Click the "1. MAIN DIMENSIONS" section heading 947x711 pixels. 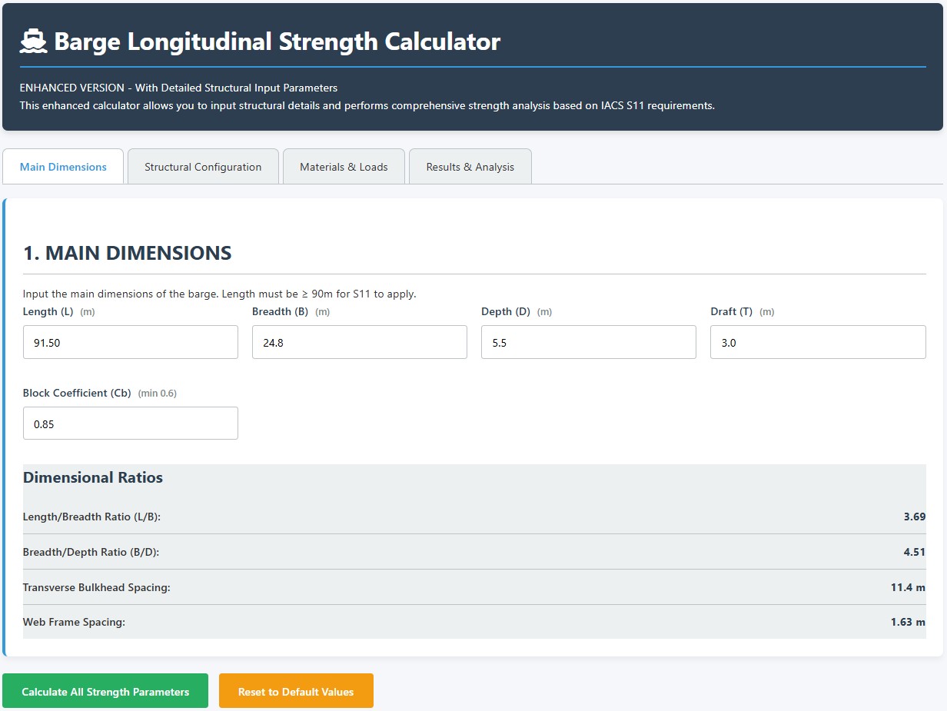coord(128,253)
